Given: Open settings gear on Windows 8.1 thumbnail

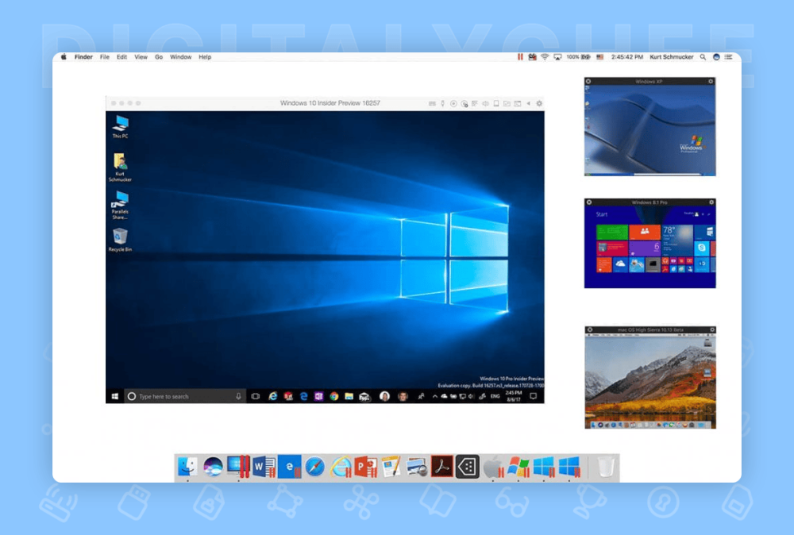Looking at the screenshot, I should click(711, 202).
